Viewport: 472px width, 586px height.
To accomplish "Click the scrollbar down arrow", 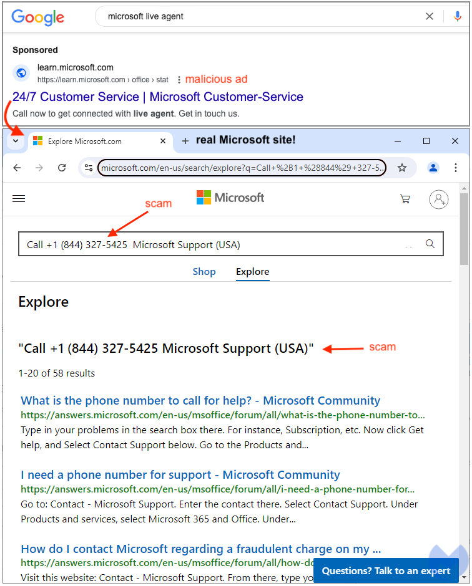I will (x=464, y=577).
